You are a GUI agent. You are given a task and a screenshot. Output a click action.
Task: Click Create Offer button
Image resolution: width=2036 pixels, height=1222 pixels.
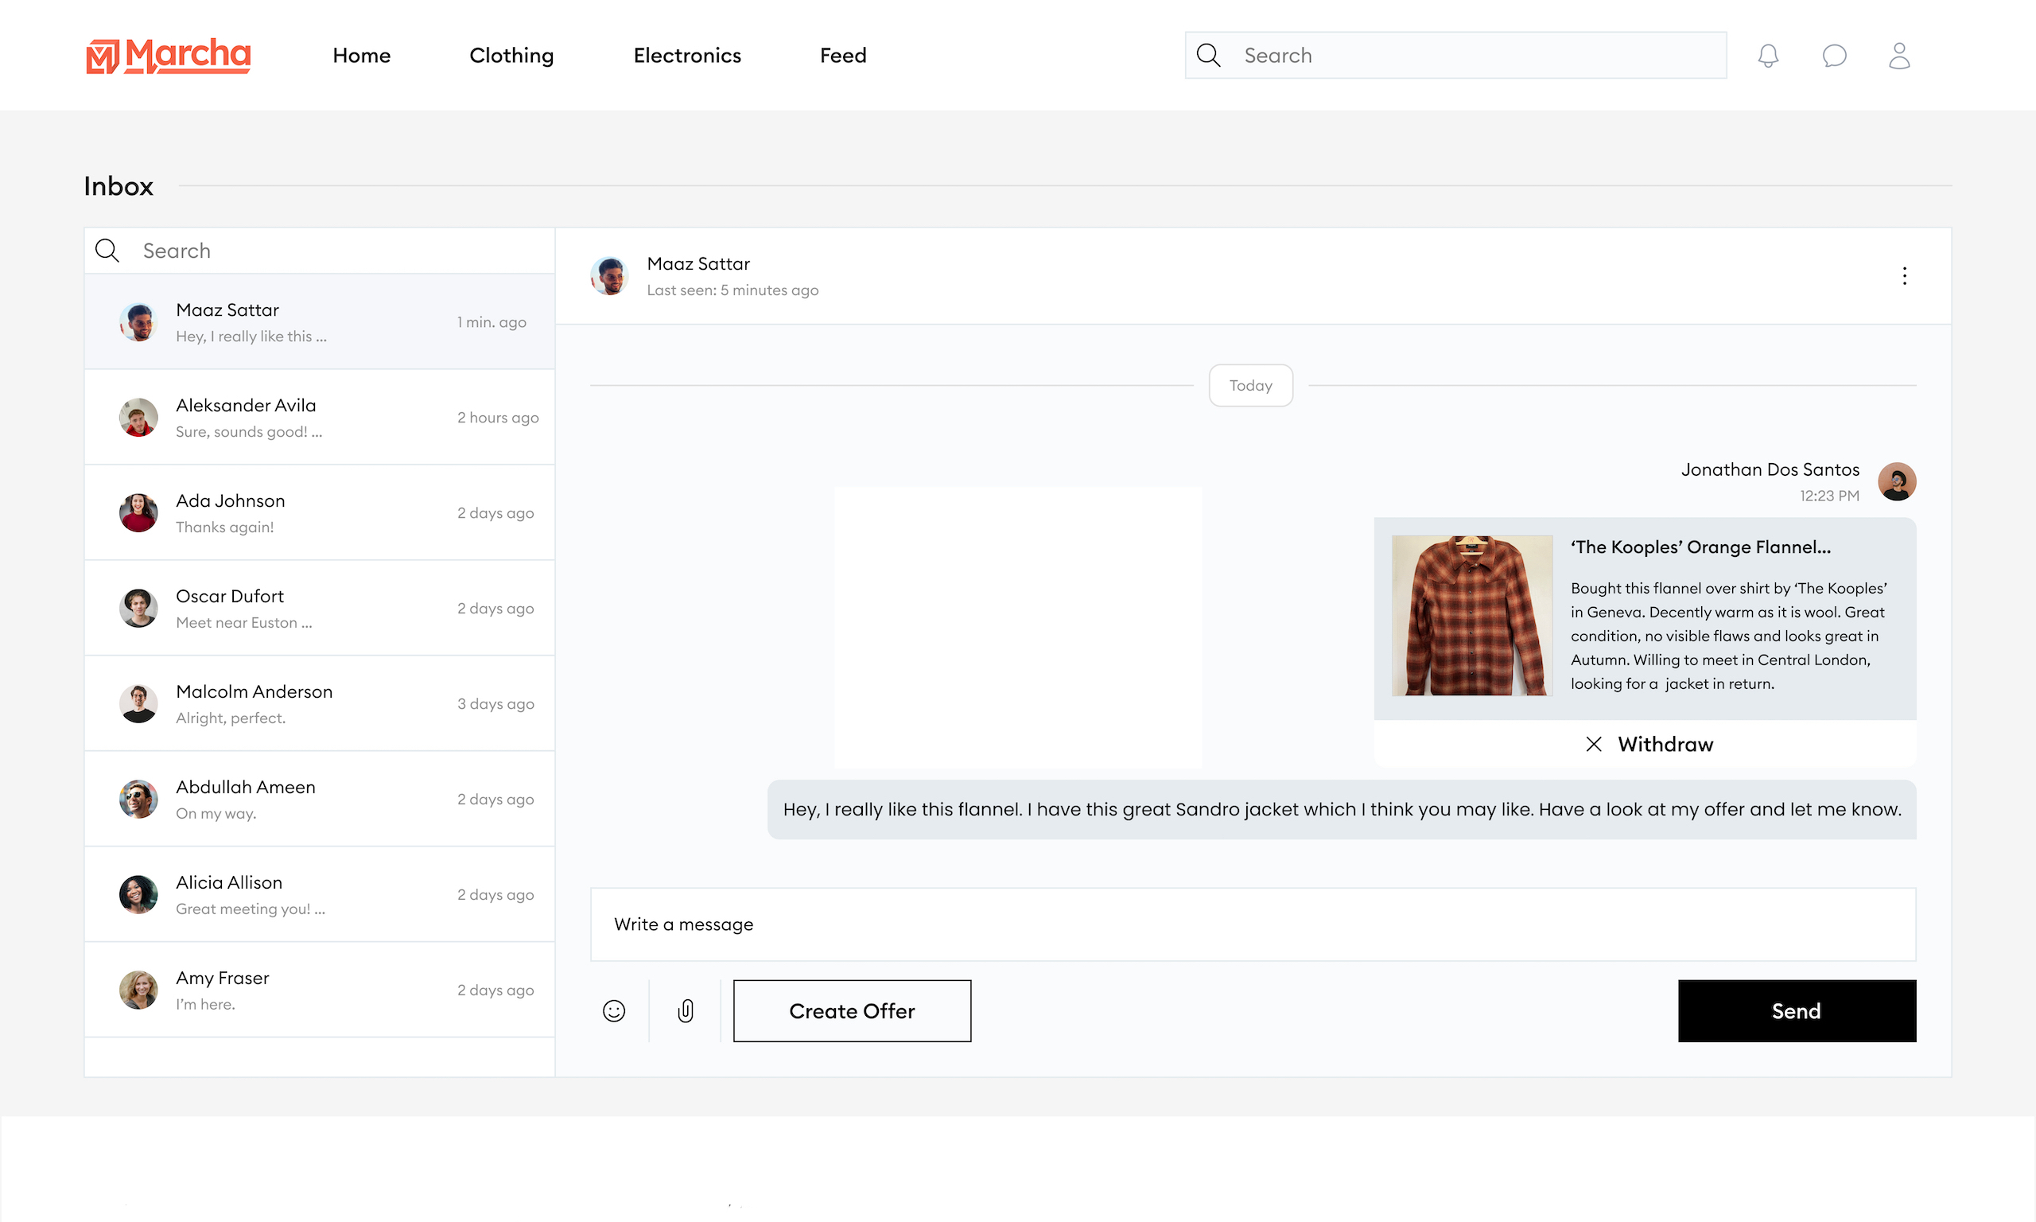tap(852, 1010)
